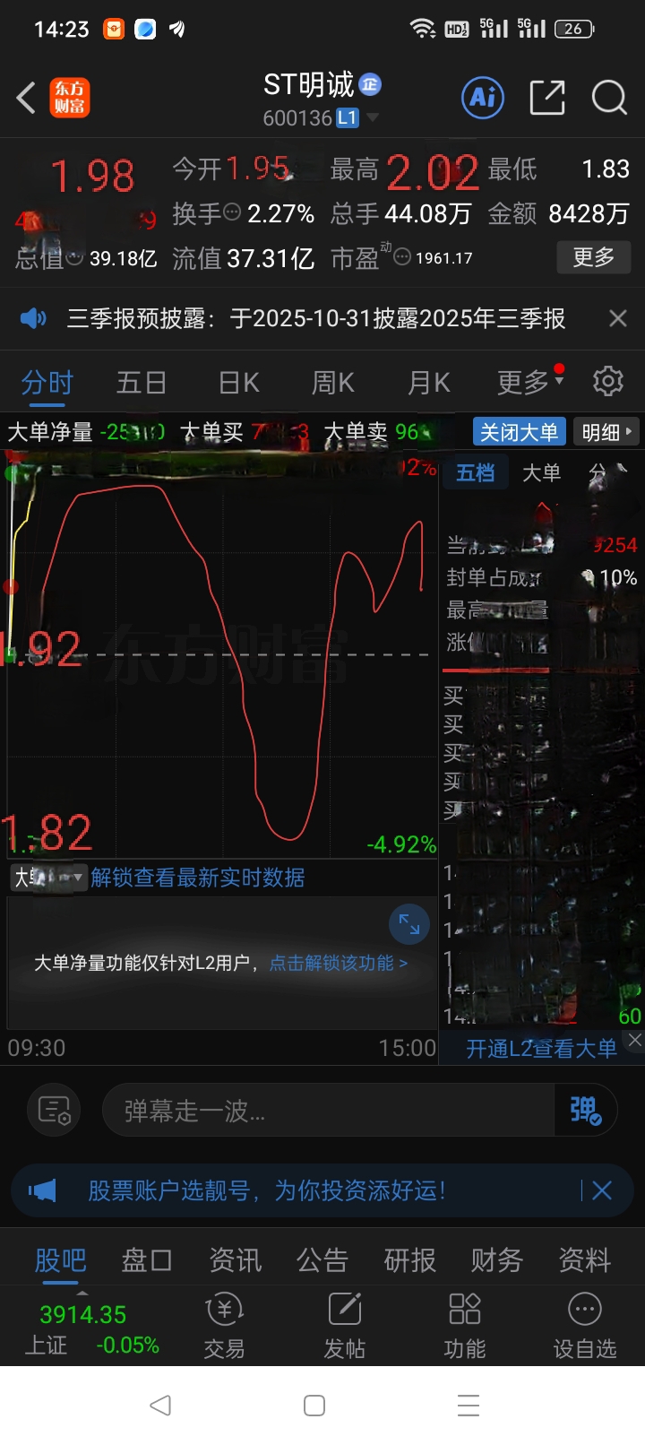Tap the 上证 index 3914.35 ticker
The height and width of the screenshot is (1445, 645).
click(91, 1329)
